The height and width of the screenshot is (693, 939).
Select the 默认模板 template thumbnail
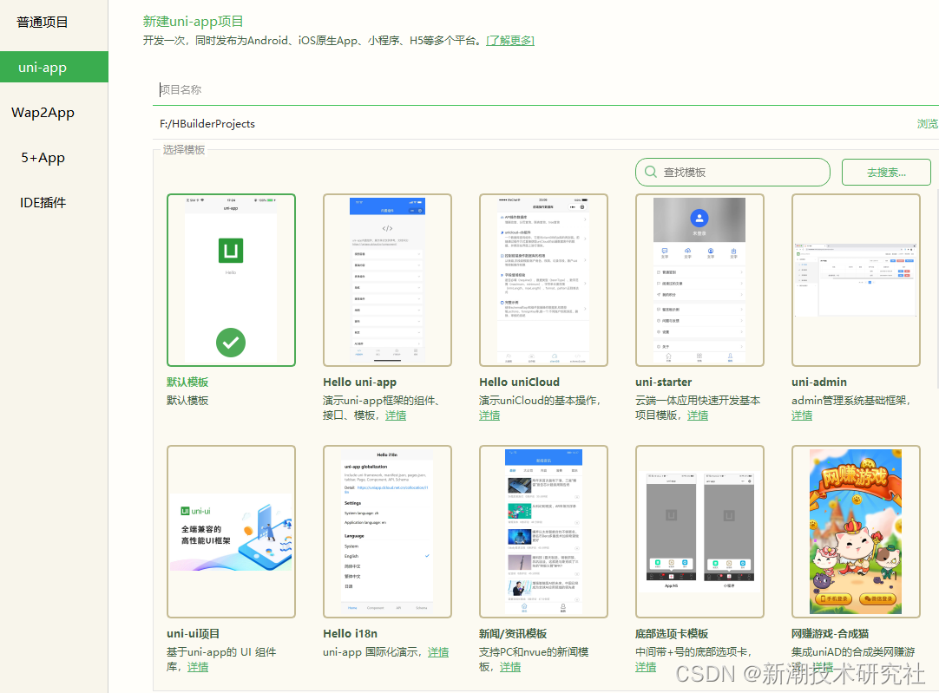tap(231, 280)
